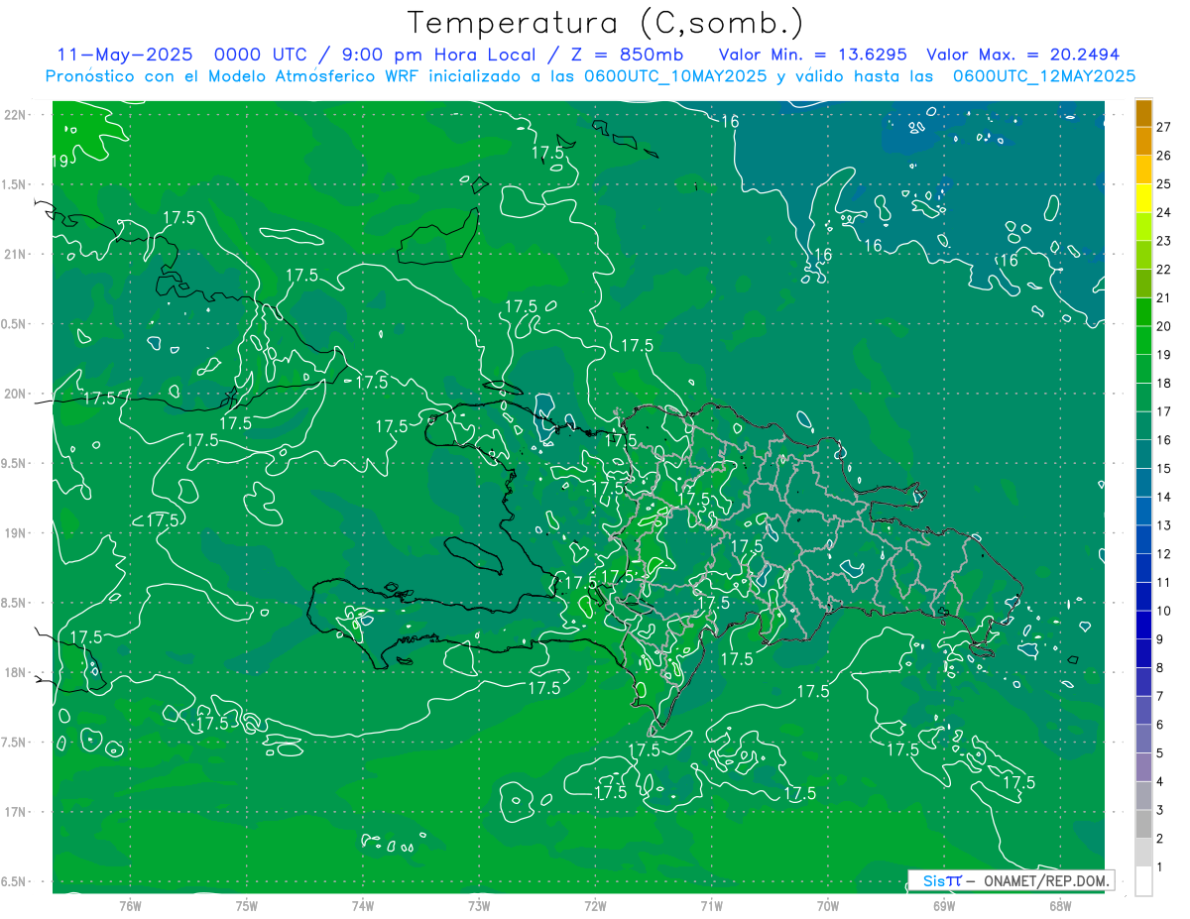Click the '70W' longitude axis label
The width and height of the screenshot is (1190, 919).
pyautogui.click(x=827, y=906)
